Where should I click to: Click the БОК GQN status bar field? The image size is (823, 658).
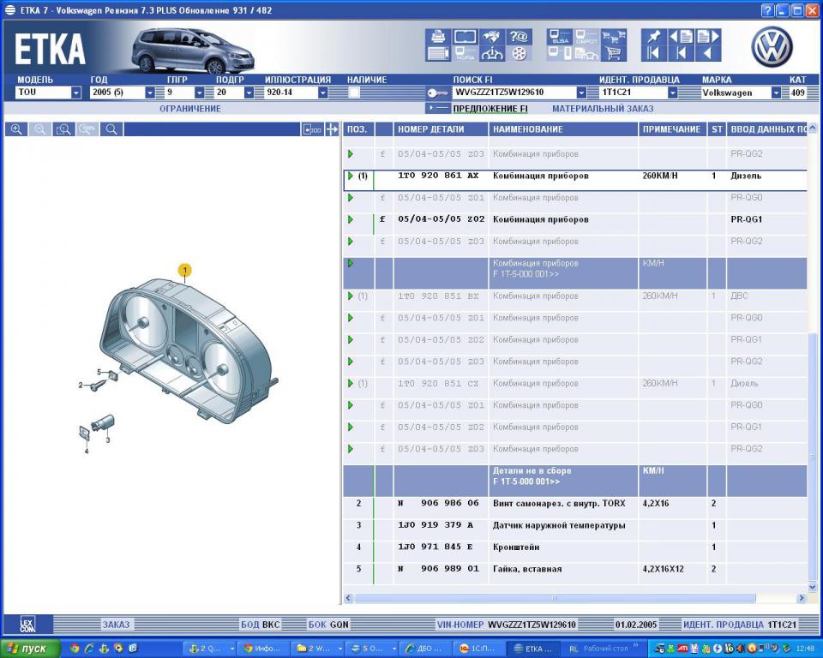328,625
